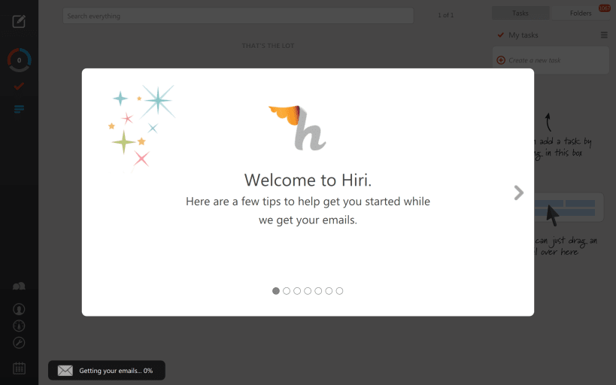This screenshot has height=385, width=616.
Task: Focus the Search everything field
Action: point(238,16)
